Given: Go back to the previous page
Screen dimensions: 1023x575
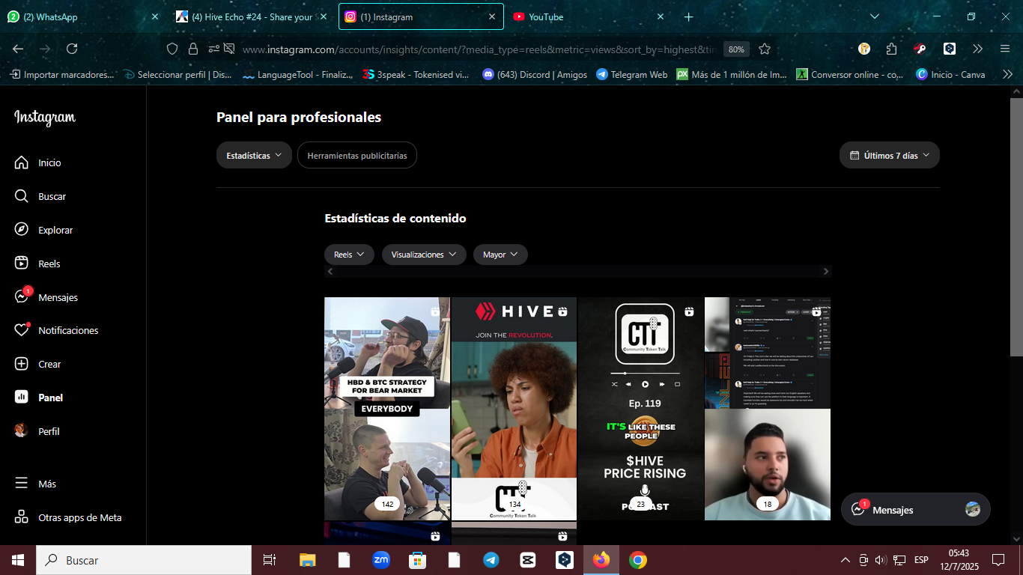Looking at the screenshot, I should click(x=18, y=49).
